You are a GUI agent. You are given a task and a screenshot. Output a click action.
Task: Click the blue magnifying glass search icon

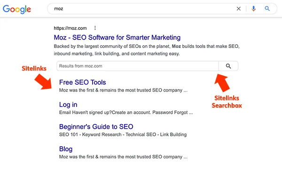pyautogui.click(x=267, y=8)
